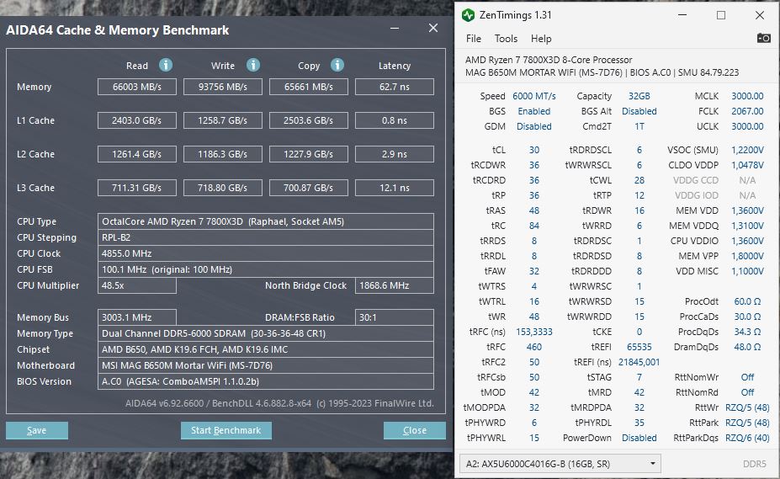Click FCLK value 2067.00 in ZenTimings
This screenshot has width=780, height=479.
point(747,111)
